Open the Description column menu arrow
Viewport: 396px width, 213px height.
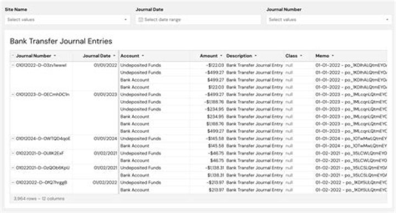coord(256,56)
